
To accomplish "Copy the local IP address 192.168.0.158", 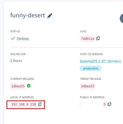I will pos(40,104).
